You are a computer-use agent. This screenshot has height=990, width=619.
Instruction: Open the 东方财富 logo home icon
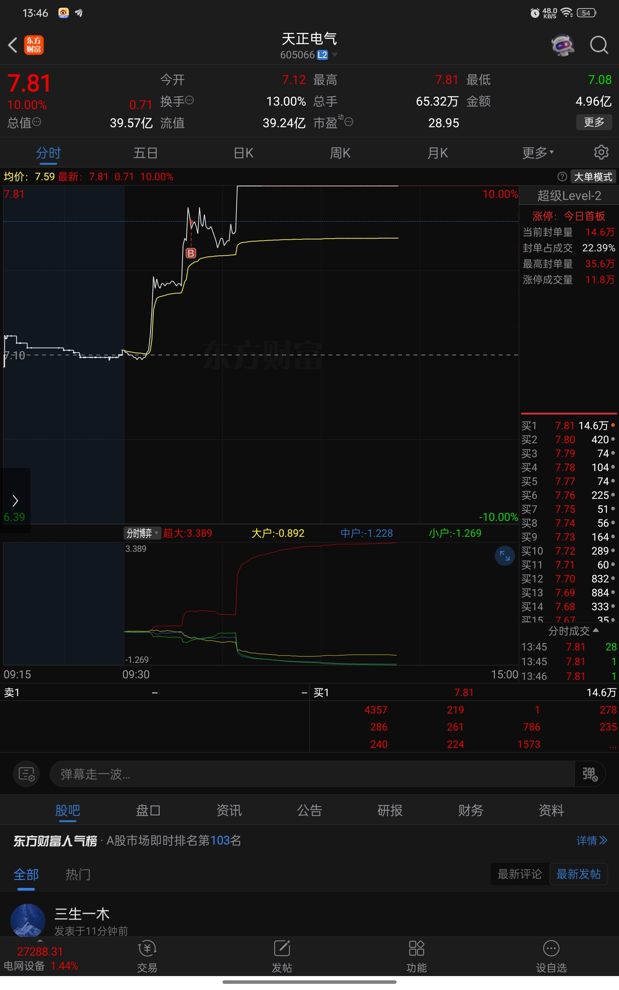click(x=34, y=45)
